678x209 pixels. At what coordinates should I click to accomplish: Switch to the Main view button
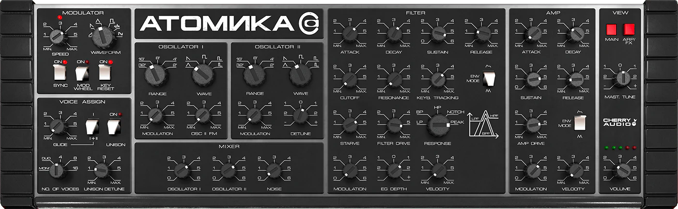pos(611,30)
